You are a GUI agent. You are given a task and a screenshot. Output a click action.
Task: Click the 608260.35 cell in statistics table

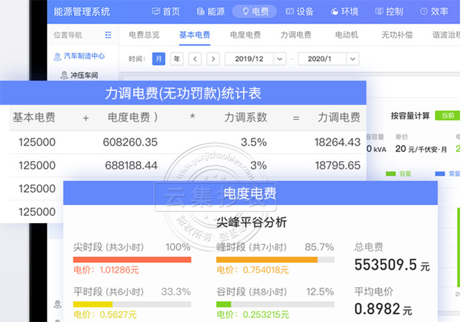(x=130, y=142)
